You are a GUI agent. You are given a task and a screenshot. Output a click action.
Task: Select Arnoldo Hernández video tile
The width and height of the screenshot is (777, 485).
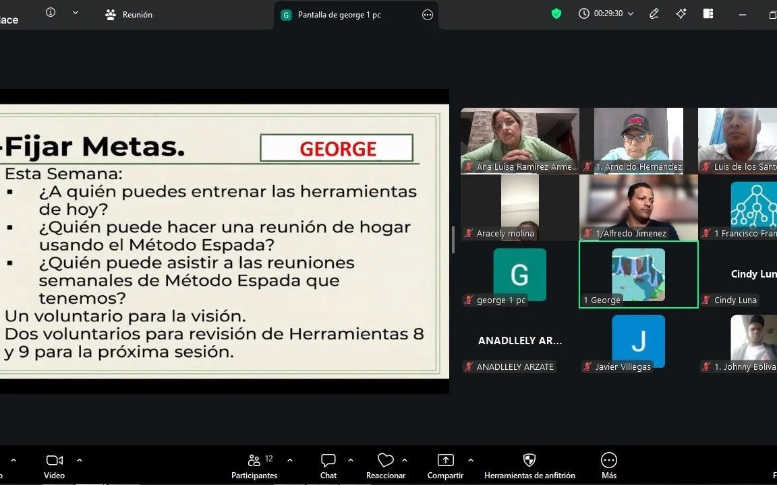(x=638, y=141)
